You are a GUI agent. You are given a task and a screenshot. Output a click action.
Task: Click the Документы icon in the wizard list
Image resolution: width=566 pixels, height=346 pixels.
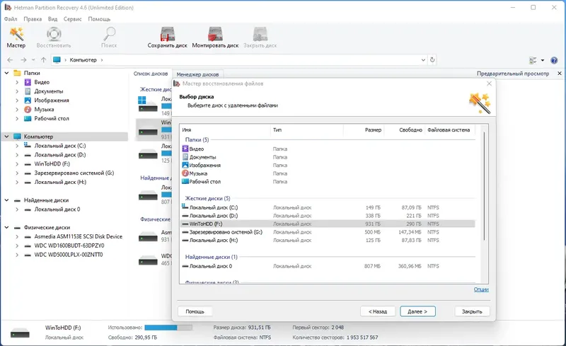click(185, 157)
